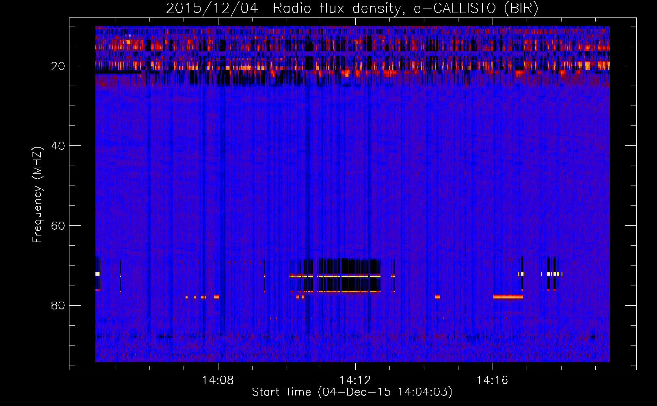Click the black horizontal strip below 20 MHz at left

118,73
